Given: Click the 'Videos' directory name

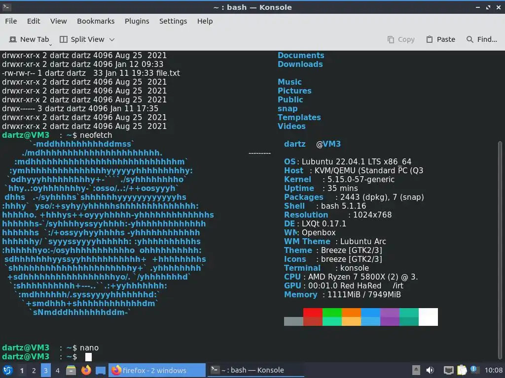Looking at the screenshot, I should 291,126.
